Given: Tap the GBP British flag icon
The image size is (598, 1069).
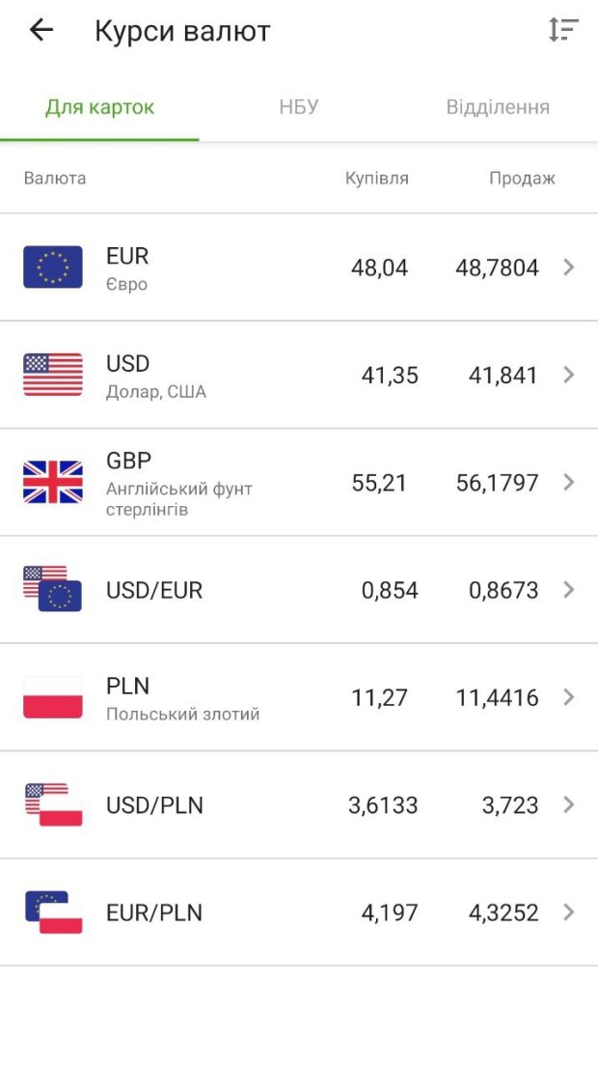Looking at the screenshot, I should point(53,482).
